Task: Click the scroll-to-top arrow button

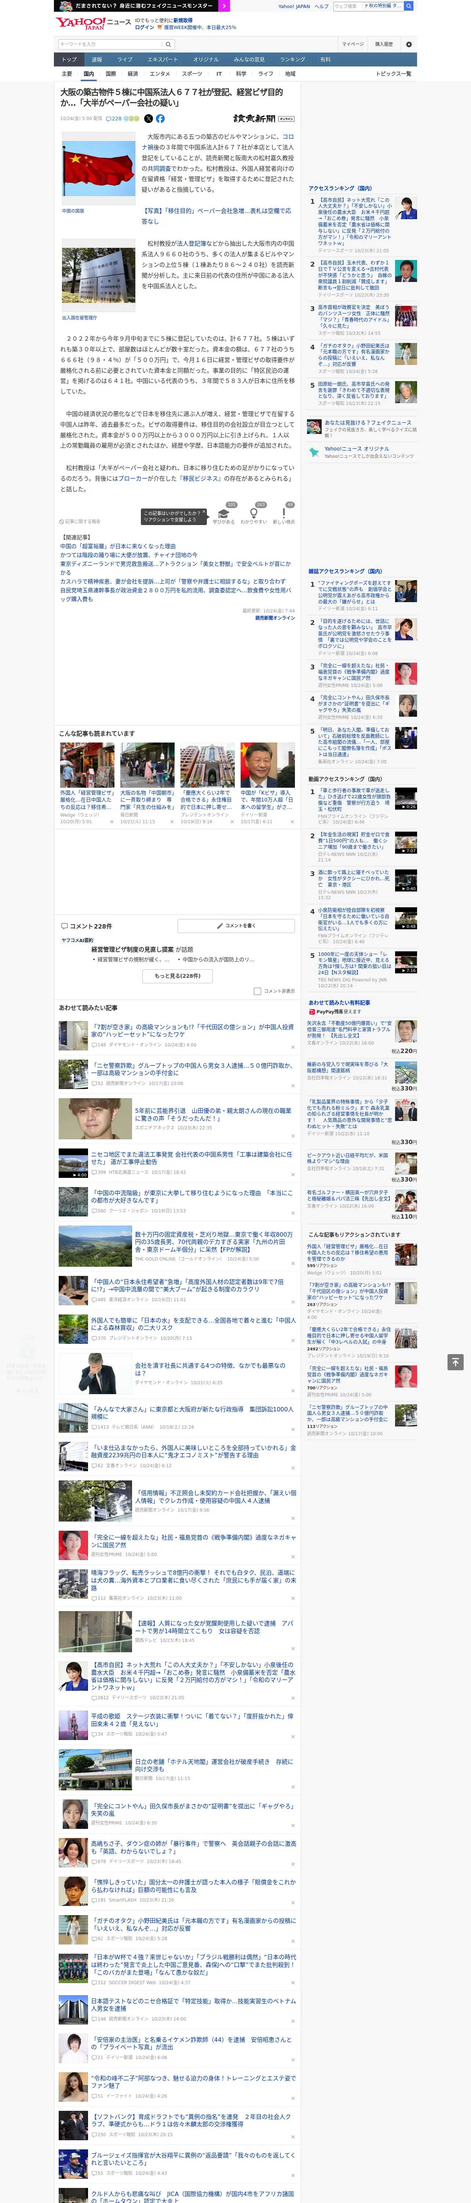Action: (456, 1361)
